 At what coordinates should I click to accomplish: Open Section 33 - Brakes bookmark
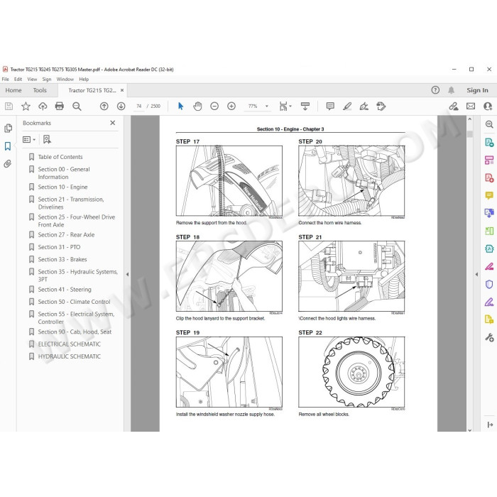coord(62,260)
